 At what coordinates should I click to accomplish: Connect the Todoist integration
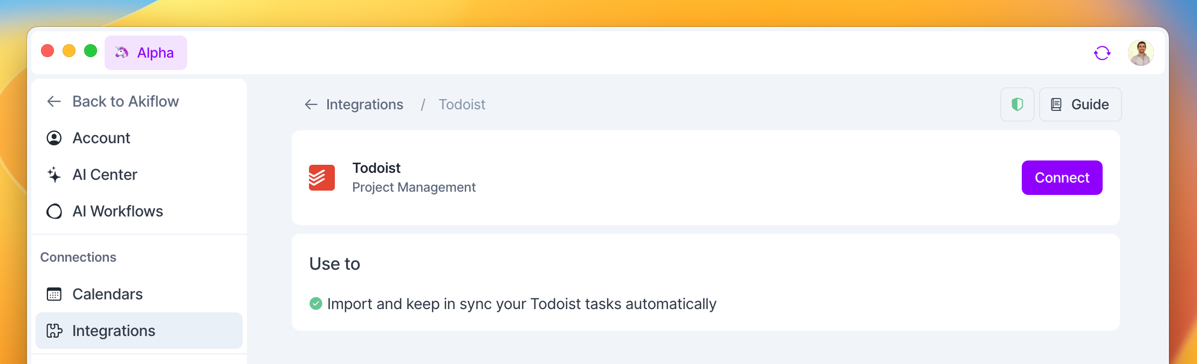coord(1062,178)
